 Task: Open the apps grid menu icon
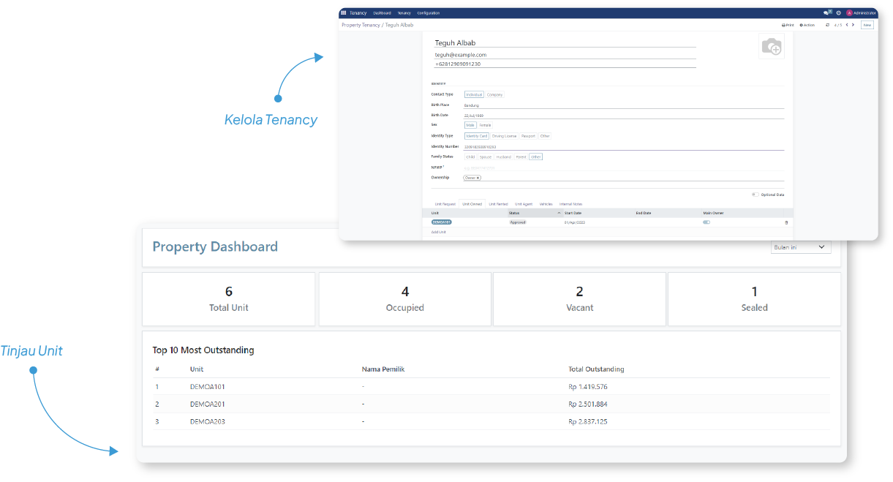click(x=344, y=12)
